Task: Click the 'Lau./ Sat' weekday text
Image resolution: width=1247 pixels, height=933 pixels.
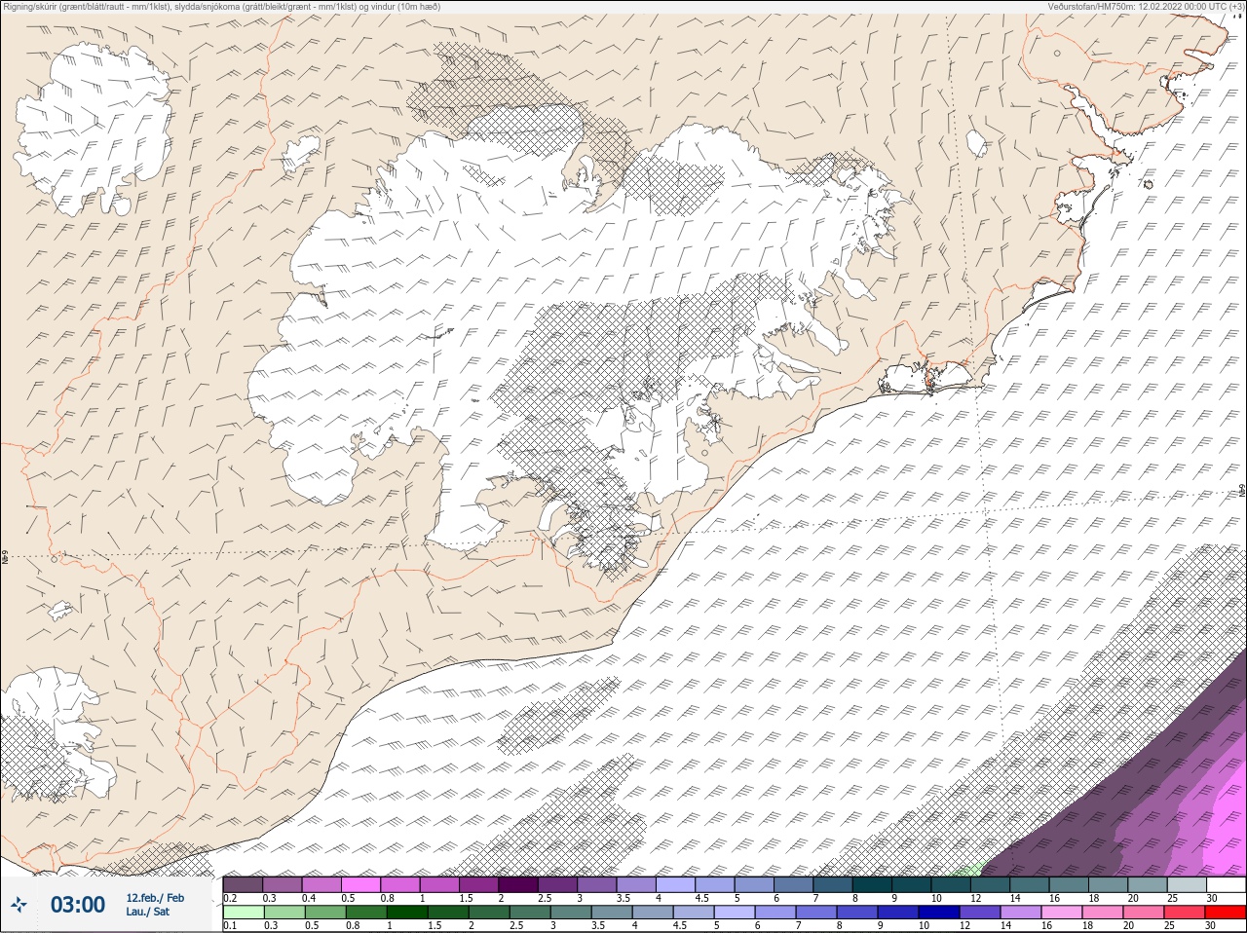Action: [x=148, y=912]
